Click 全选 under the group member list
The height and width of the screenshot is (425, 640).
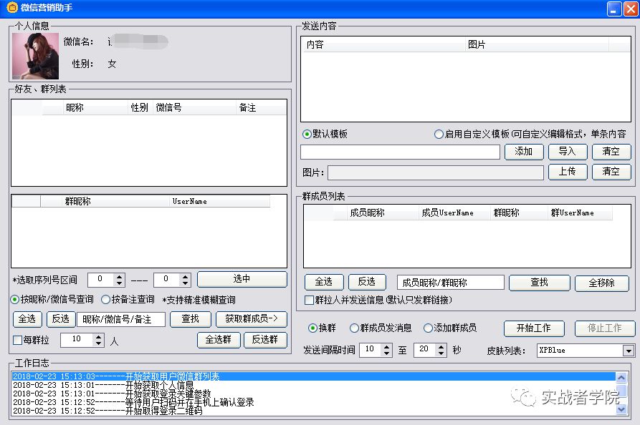pos(324,282)
